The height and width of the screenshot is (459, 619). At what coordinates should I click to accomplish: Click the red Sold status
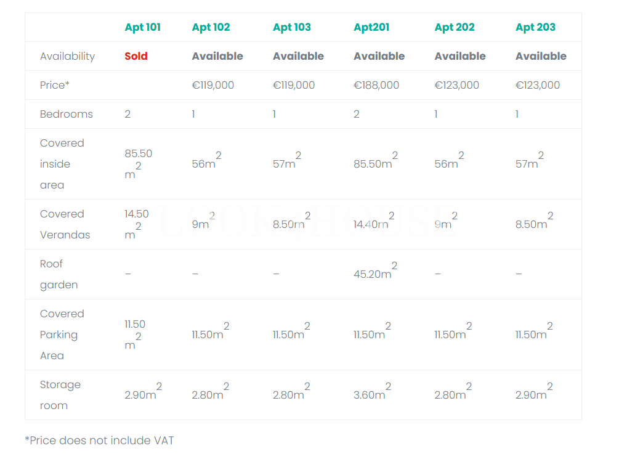pos(136,56)
